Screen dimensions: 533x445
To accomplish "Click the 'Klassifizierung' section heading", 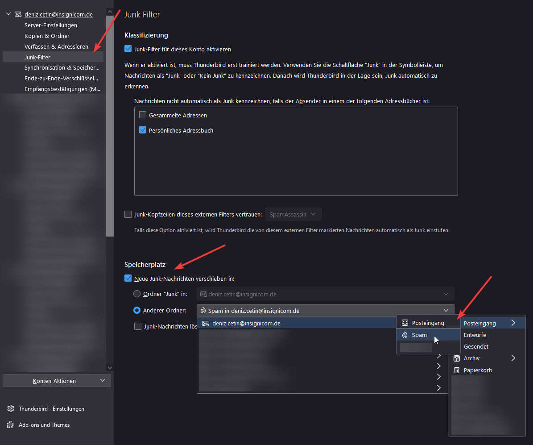I will 146,35.
